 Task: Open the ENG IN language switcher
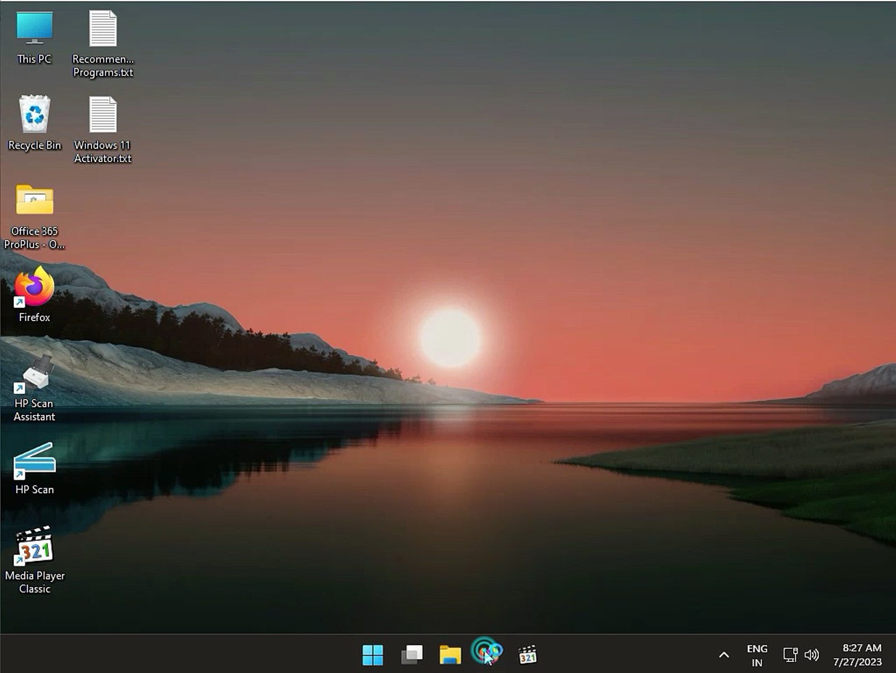(757, 655)
